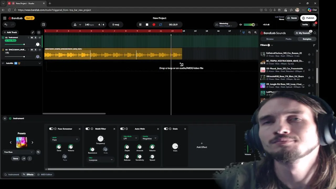
Task: Favorite Ultimate808_Bass_174 sample
Action: (309, 78)
